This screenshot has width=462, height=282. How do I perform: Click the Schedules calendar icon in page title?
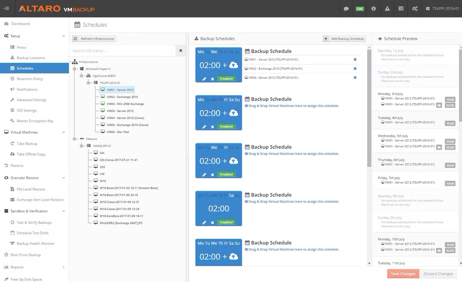click(x=77, y=25)
